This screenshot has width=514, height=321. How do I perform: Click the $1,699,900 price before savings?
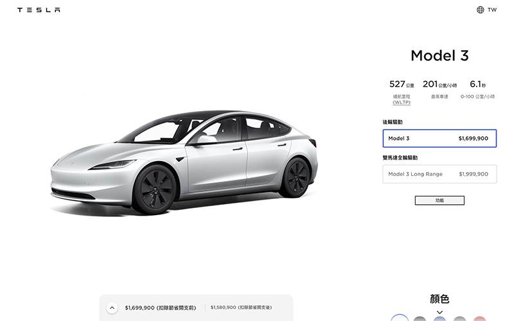pos(160,308)
